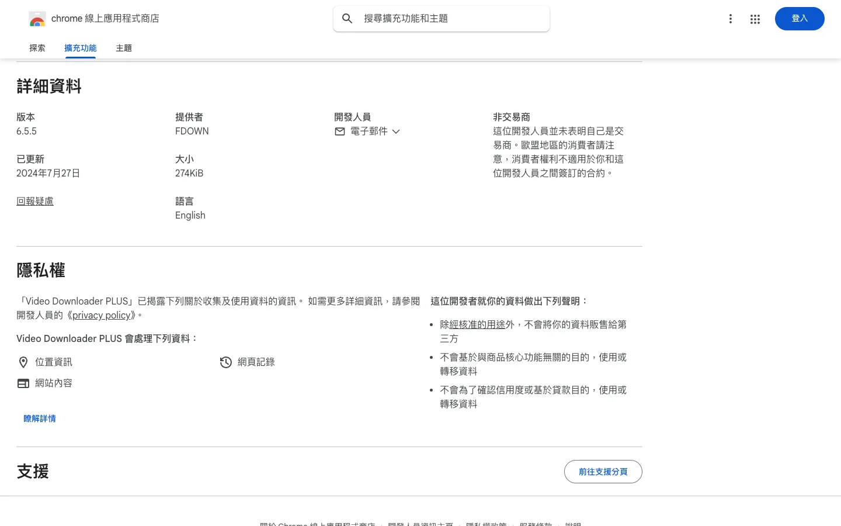The height and width of the screenshot is (526, 841).
Task: Focus the 搜尋擴充功能和主題 search box
Action: tap(442, 19)
